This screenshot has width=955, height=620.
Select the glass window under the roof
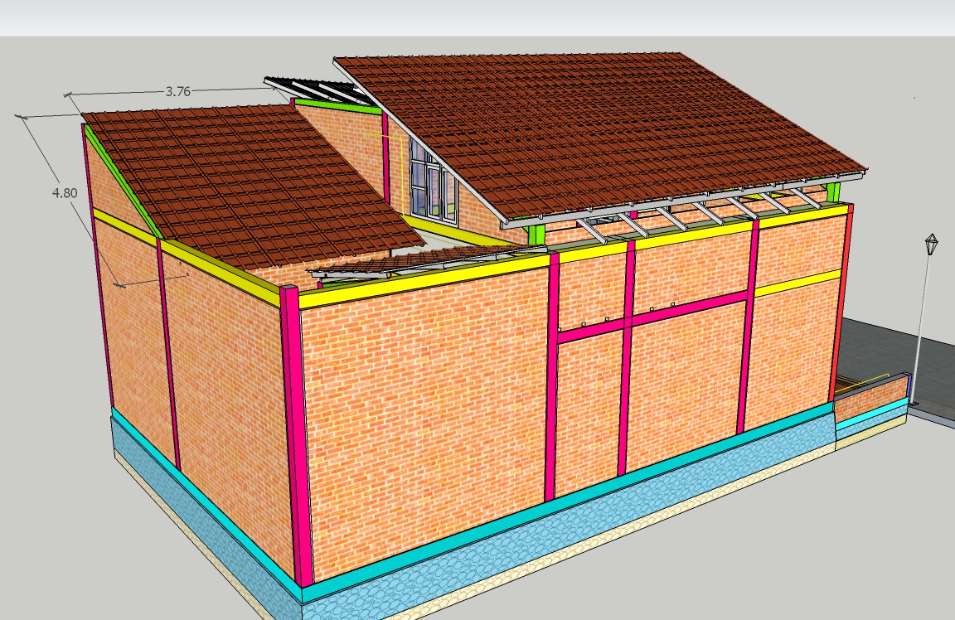point(433,182)
